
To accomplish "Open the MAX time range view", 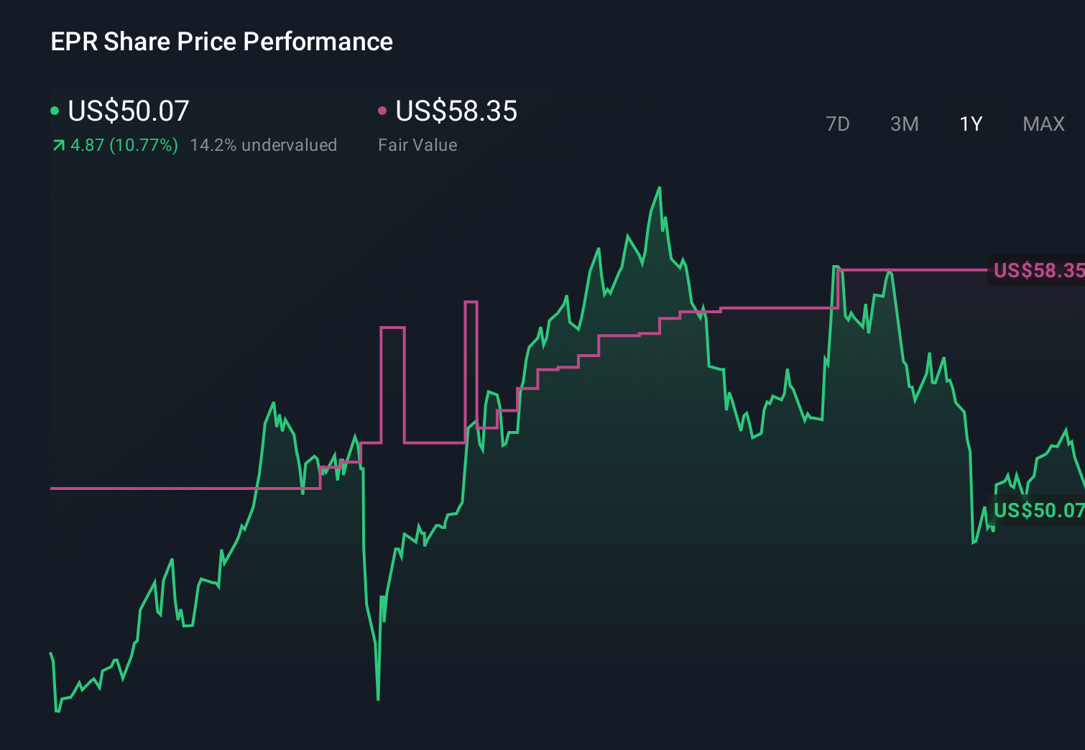I will 1043,124.
